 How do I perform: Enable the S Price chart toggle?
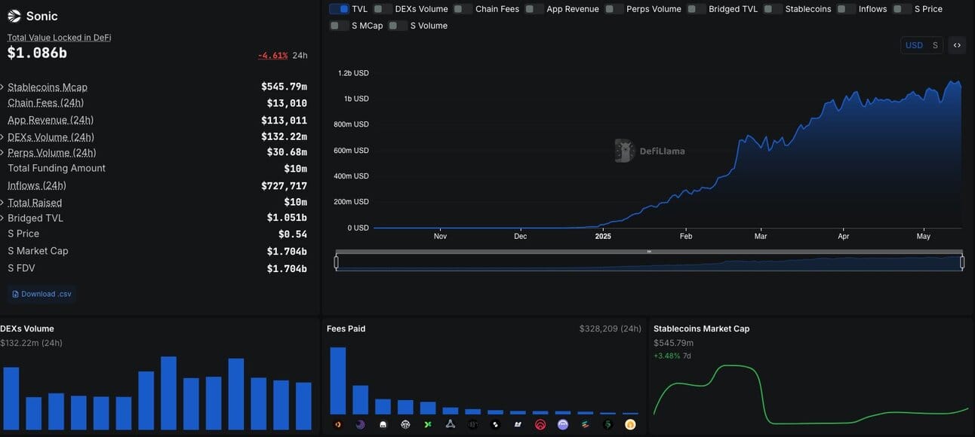pos(902,9)
